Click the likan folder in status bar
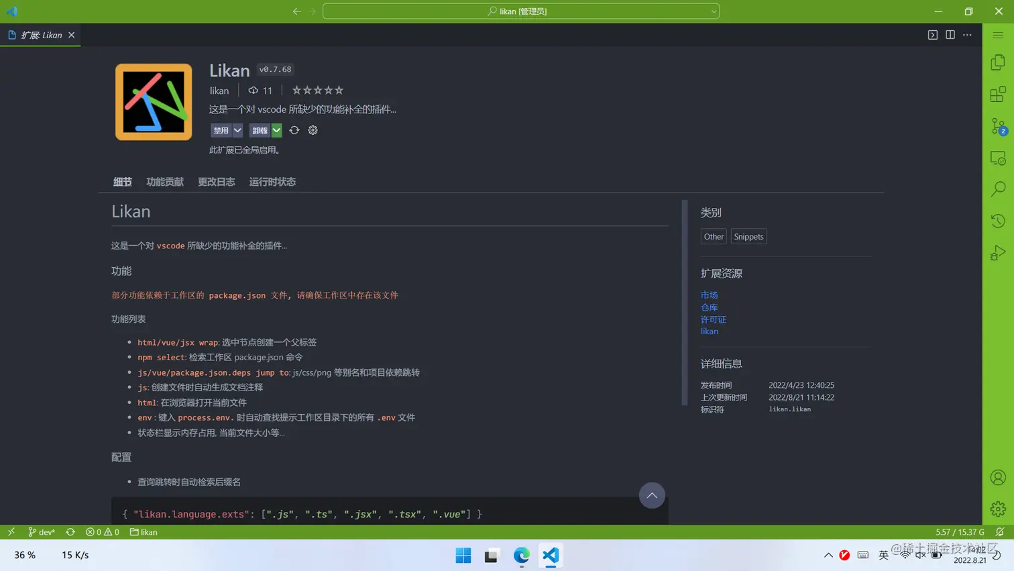The width and height of the screenshot is (1014, 571). coord(144,532)
